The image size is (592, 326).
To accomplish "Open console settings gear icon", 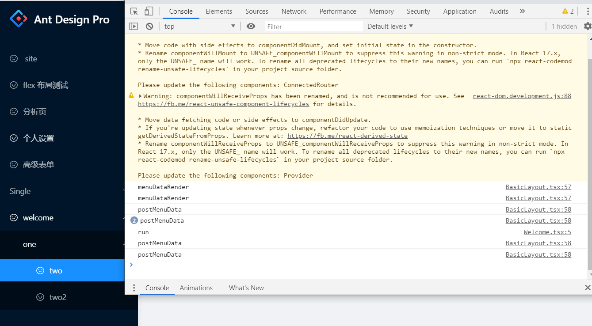I will [588, 26].
